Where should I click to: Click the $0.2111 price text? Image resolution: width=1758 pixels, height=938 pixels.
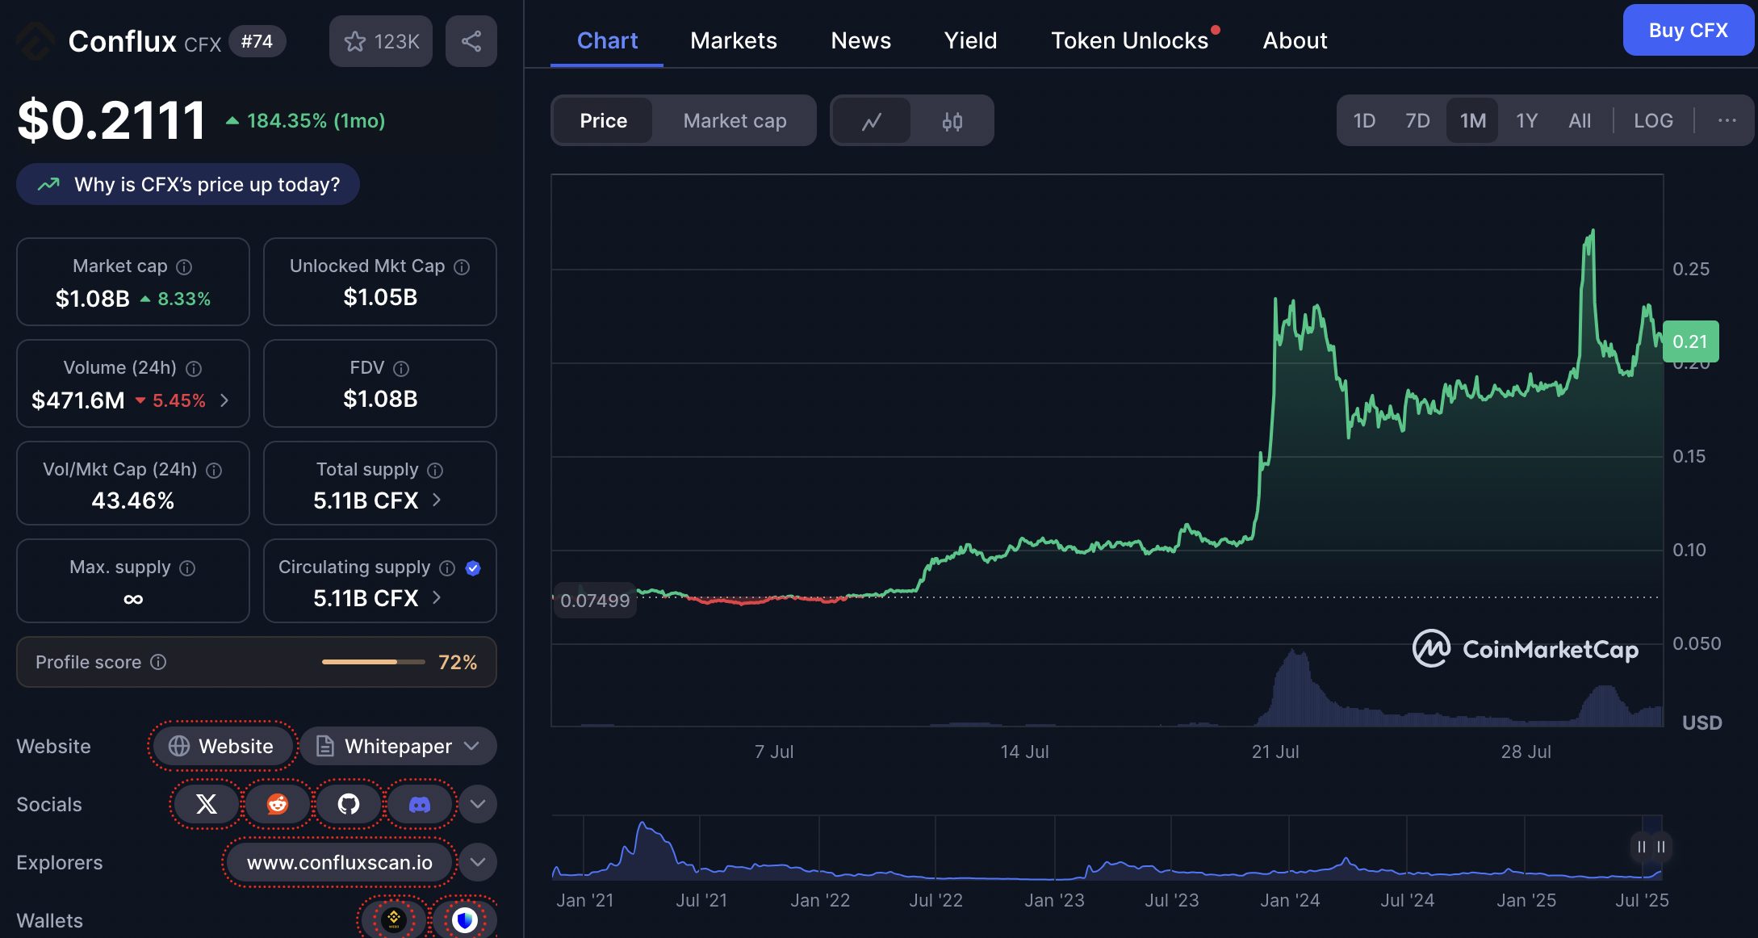(x=111, y=120)
